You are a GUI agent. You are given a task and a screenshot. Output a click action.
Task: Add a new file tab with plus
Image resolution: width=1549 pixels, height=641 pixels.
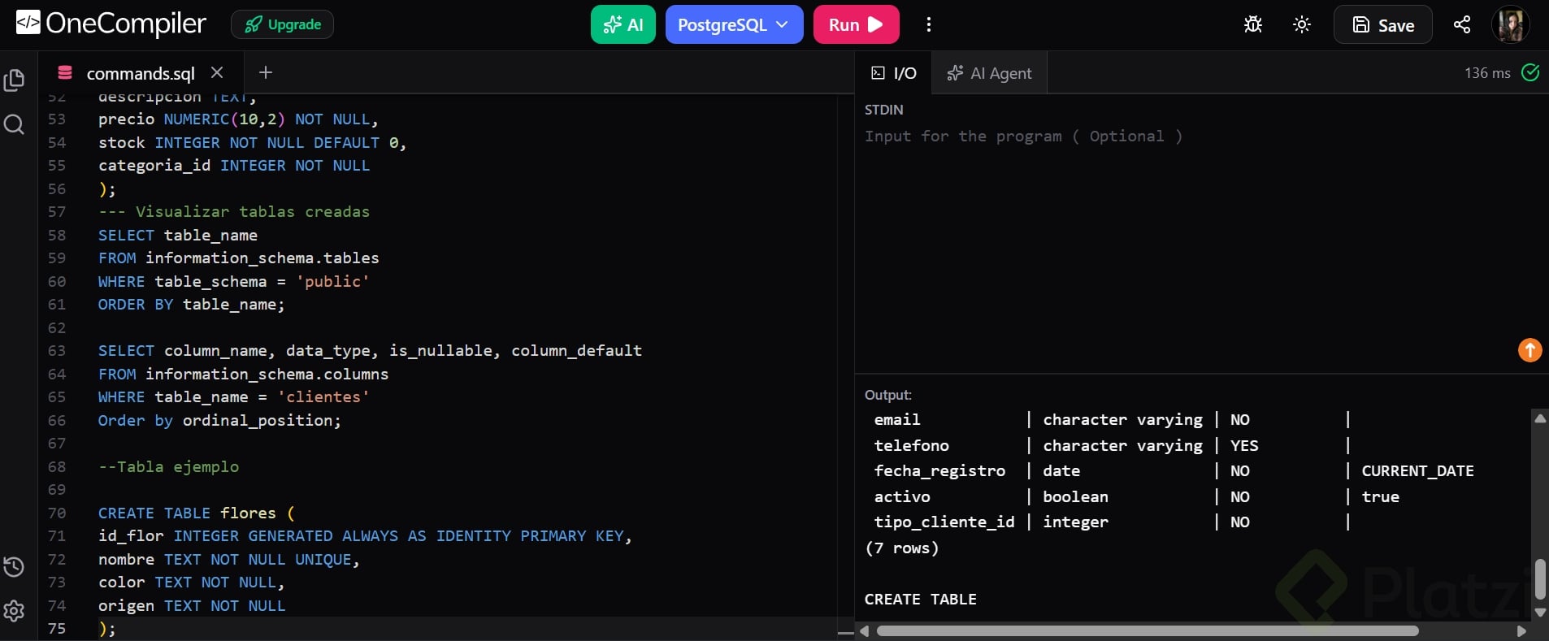click(x=265, y=72)
